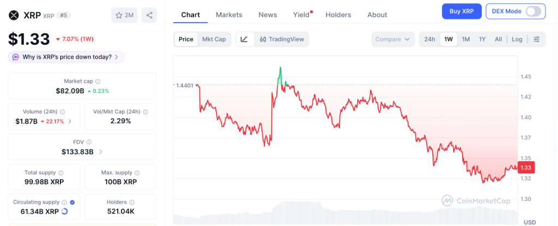
Task: Expand the FDV chevron
Action: click(101, 152)
